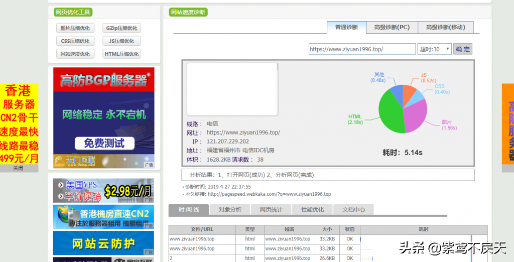Click the 文件/URL column header
This screenshot has height=262, width=514.
(202, 229)
